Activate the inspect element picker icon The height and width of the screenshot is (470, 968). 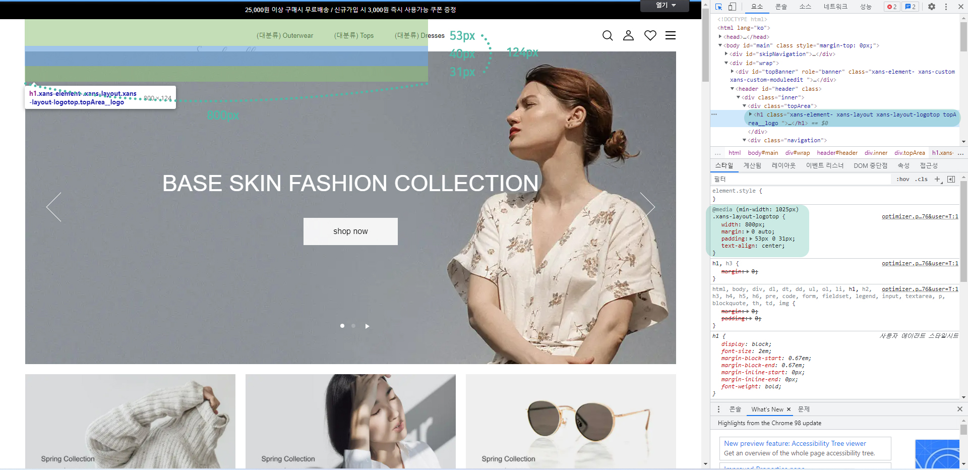[718, 7]
